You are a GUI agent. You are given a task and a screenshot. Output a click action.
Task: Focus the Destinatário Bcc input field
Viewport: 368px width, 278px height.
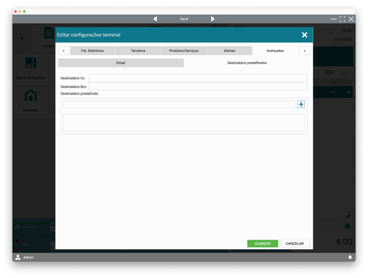coord(198,87)
